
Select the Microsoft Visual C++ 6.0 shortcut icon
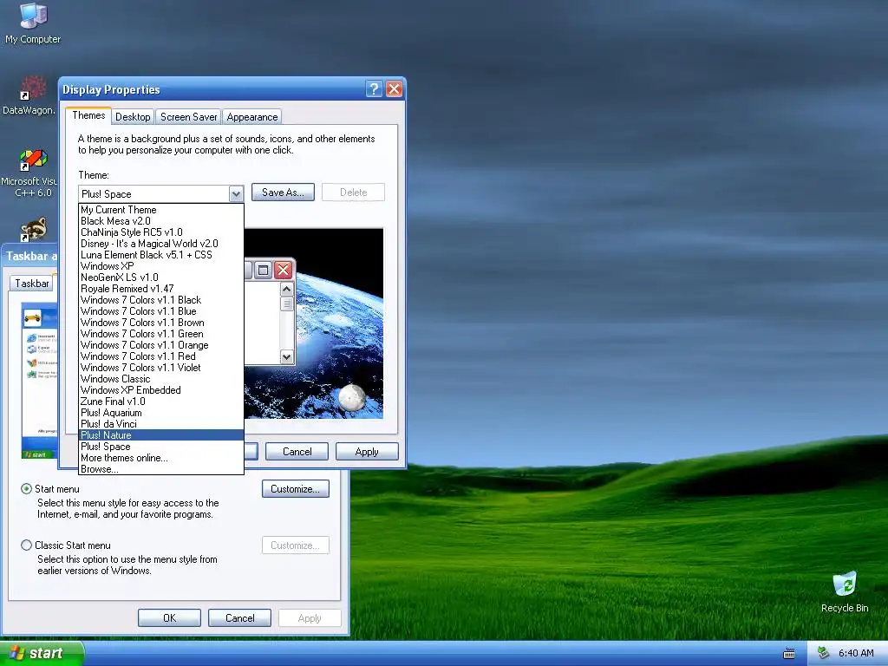point(33,160)
